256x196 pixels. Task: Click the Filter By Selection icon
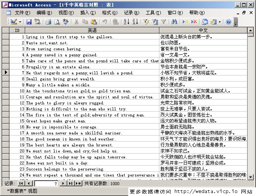[x=146, y=22]
